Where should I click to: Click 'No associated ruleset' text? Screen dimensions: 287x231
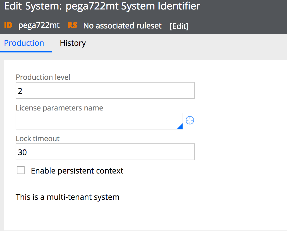tap(122, 26)
